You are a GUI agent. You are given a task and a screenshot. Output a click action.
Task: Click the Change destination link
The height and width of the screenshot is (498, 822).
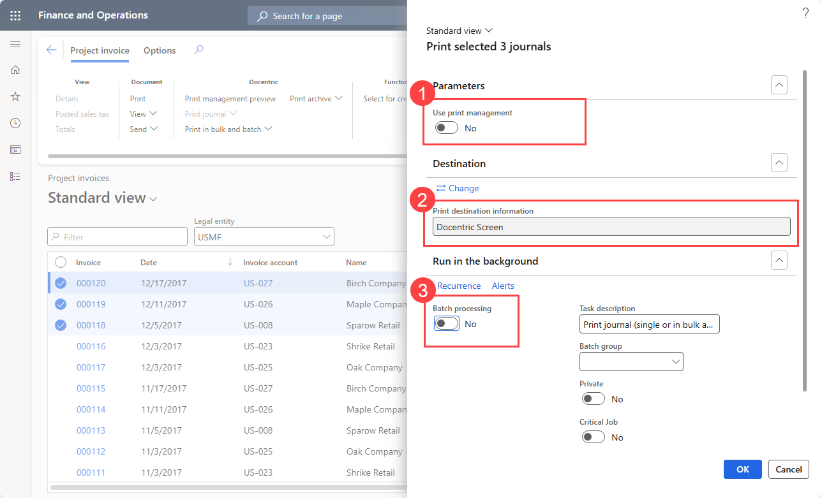click(457, 188)
